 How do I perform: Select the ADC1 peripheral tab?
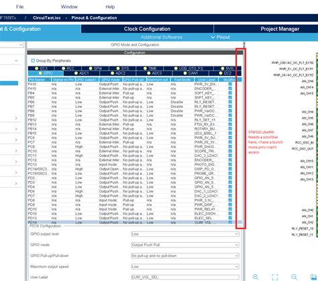(82, 73)
